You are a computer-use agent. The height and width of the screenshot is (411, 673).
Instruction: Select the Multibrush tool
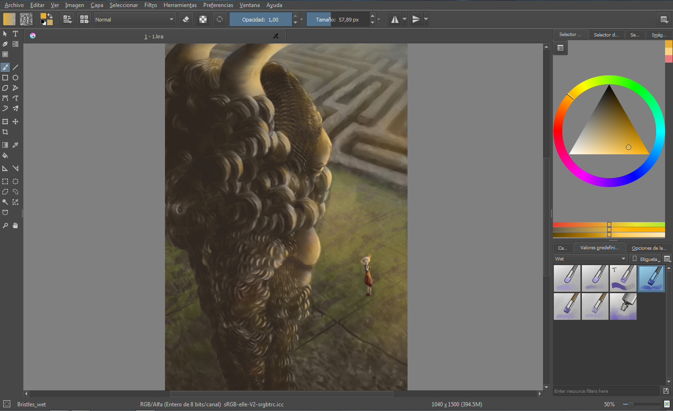coord(15,108)
